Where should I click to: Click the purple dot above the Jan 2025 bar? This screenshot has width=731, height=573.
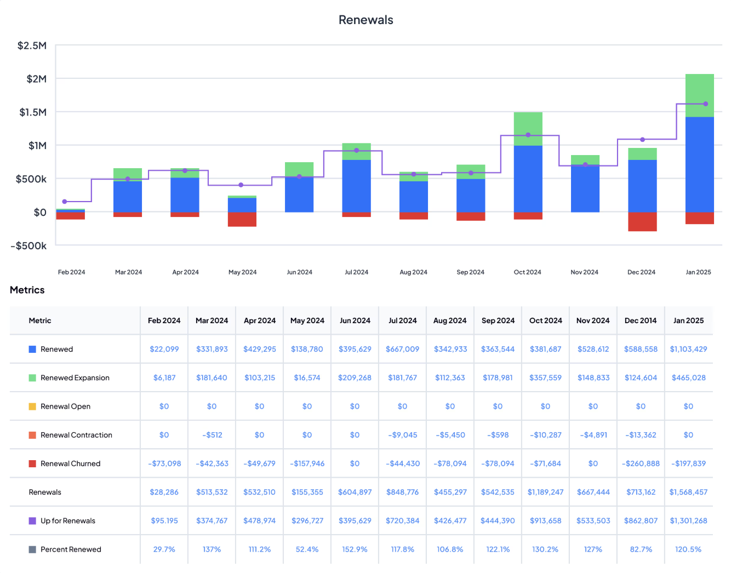706,103
